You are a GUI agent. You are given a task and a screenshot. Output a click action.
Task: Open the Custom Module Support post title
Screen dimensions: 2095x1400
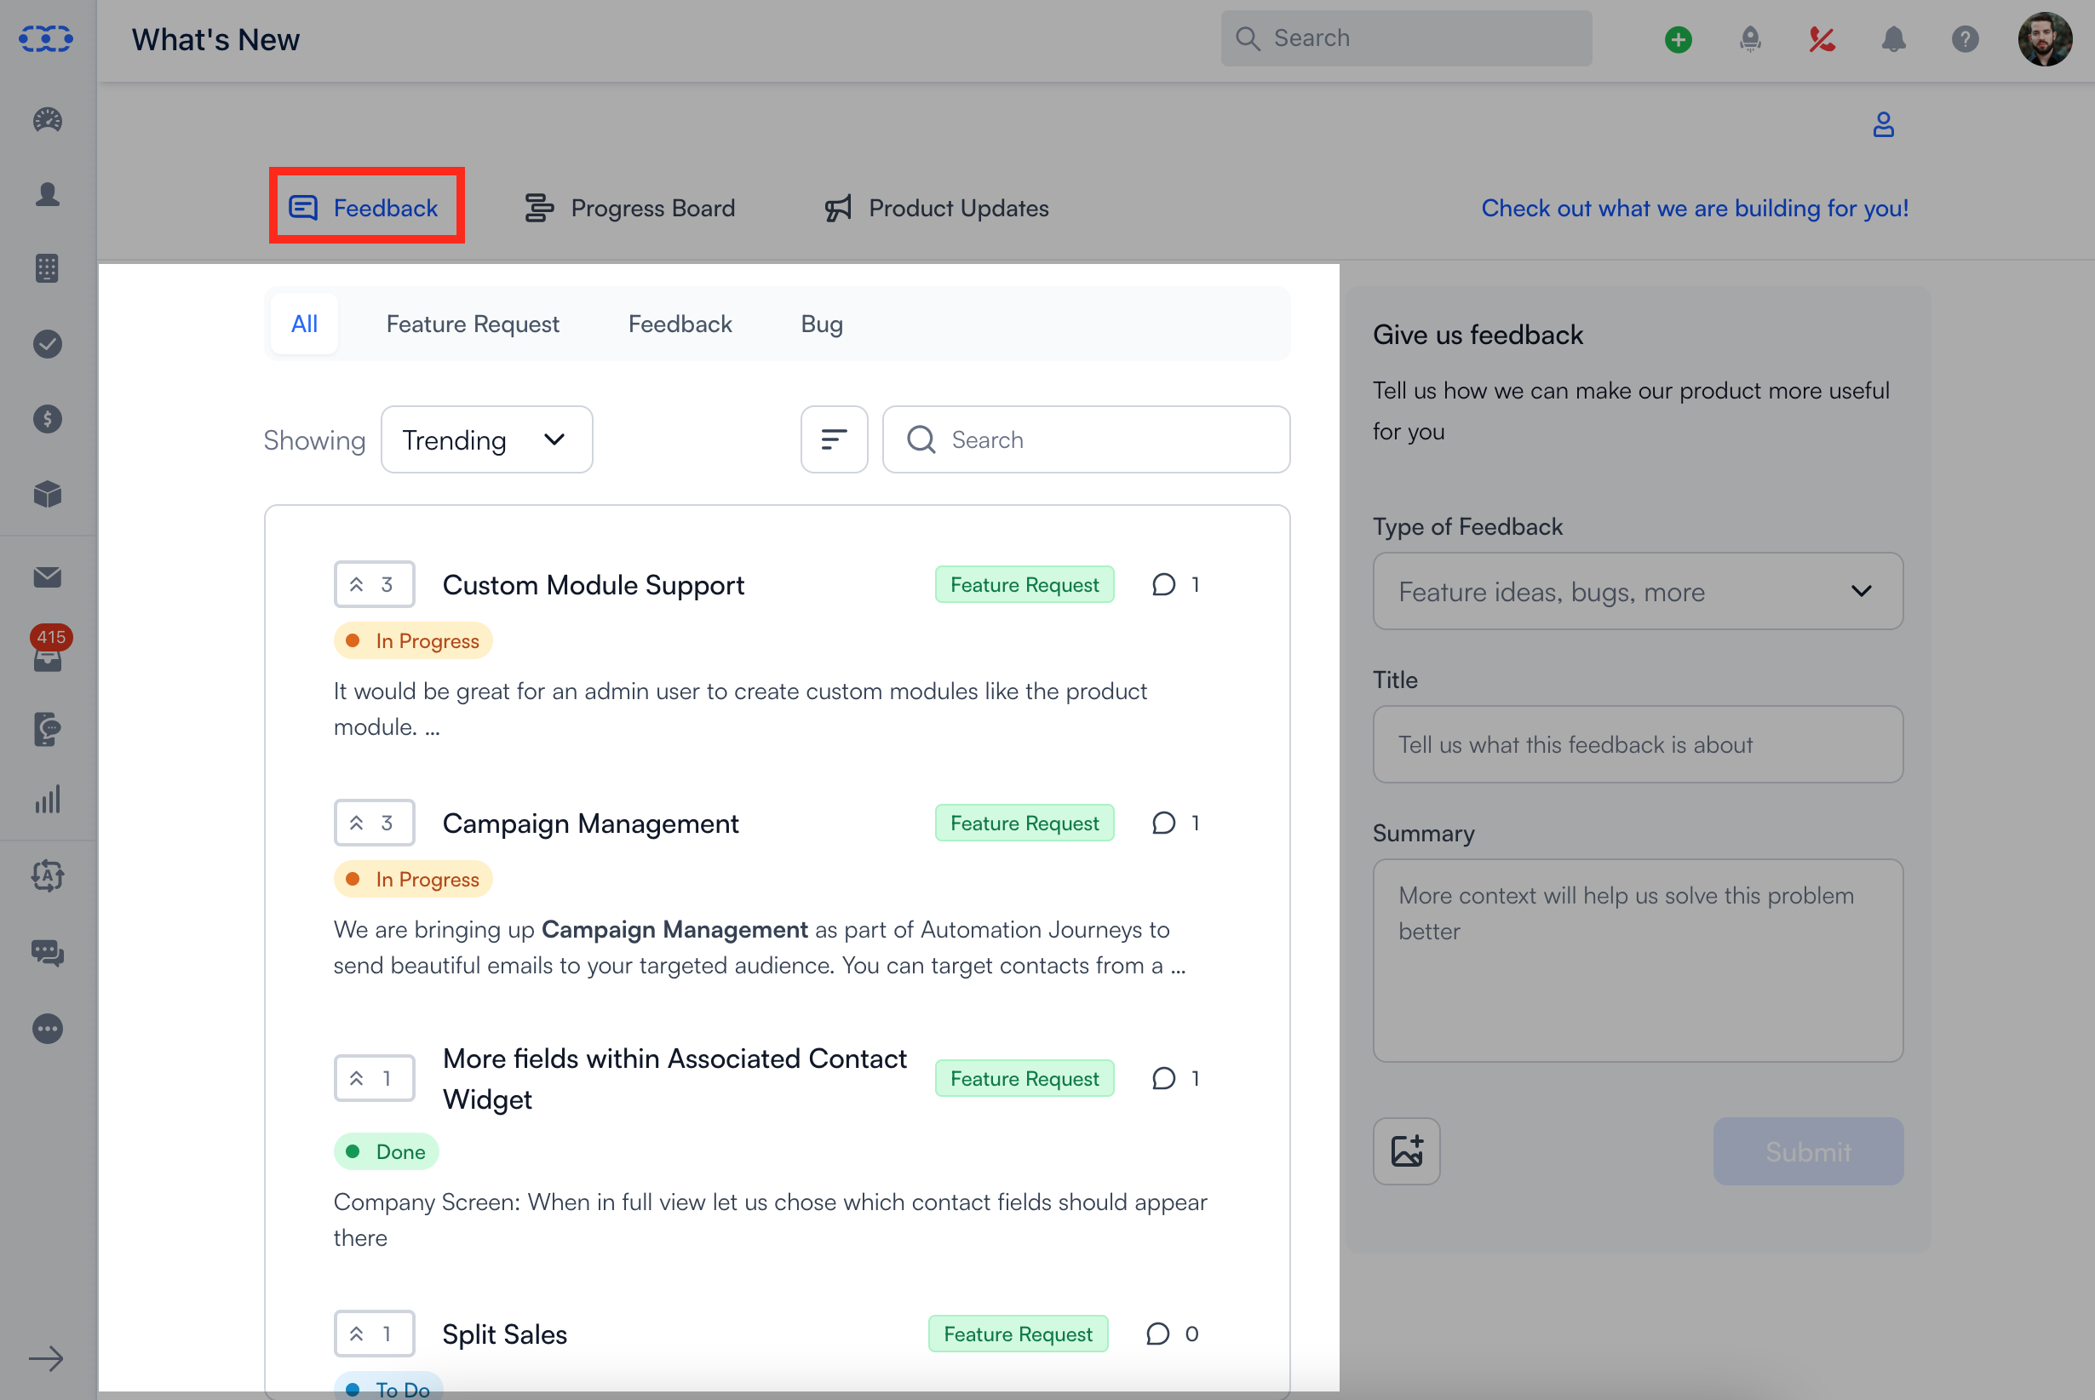pos(593,584)
